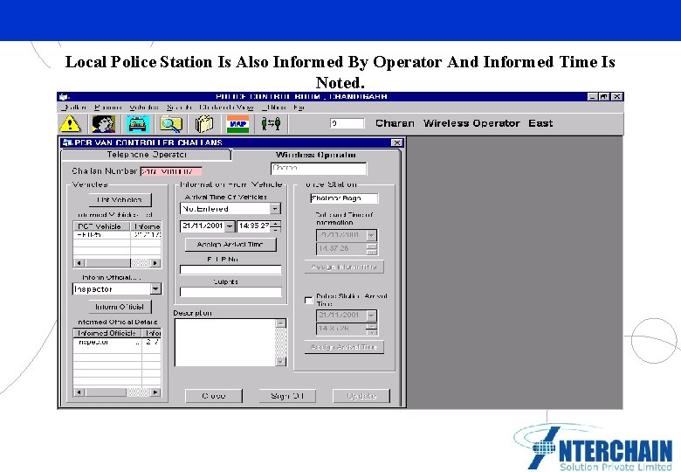Click the Culprits input field
Screen dimensions: 681x472
[230, 292]
